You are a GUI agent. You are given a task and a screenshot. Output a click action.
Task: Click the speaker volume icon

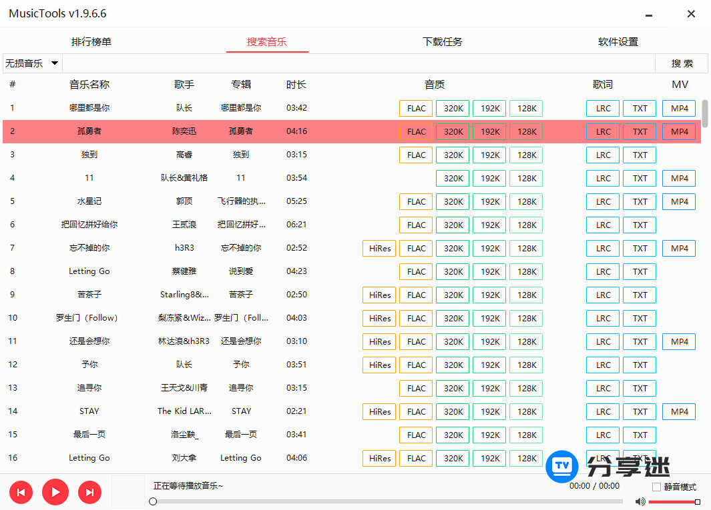[640, 501]
